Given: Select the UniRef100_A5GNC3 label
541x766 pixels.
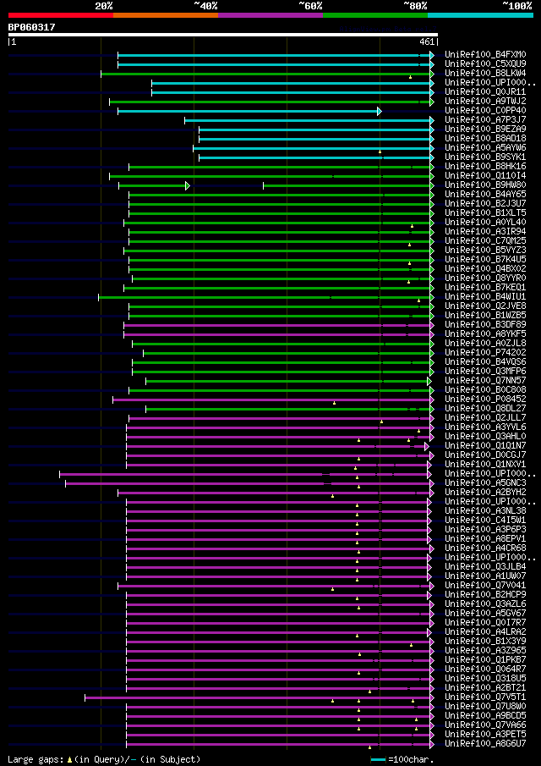Looking at the screenshot, I should (485, 482).
